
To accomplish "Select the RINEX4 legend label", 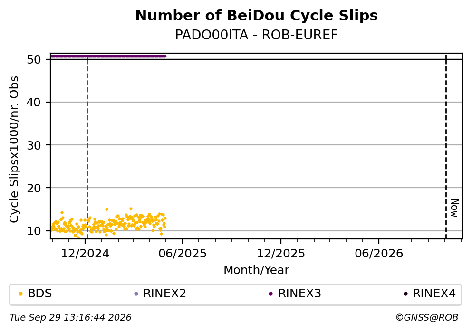I will 434,294.
